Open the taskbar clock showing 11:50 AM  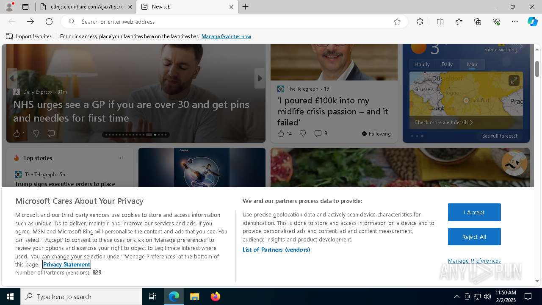506,297
